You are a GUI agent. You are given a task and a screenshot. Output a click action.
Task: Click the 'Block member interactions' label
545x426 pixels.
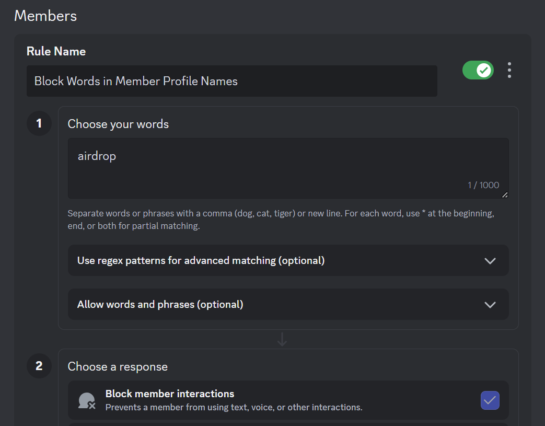pyautogui.click(x=170, y=394)
